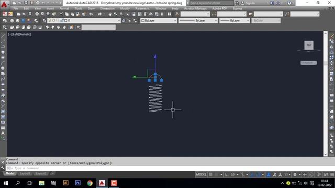Select the Spline tool in Draw toolbar

coord(3,79)
